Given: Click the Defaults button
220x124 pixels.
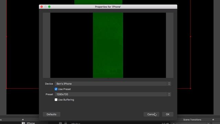Looking at the screenshot, I should click(x=52, y=114).
